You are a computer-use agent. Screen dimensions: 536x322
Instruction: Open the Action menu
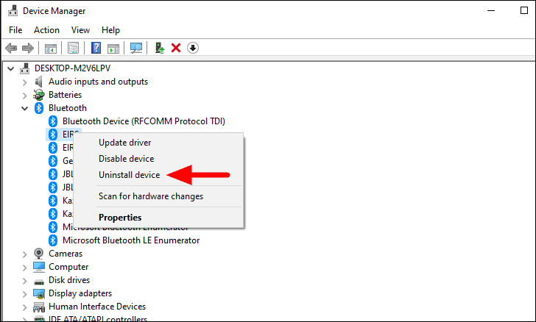click(x=46, y=30)
